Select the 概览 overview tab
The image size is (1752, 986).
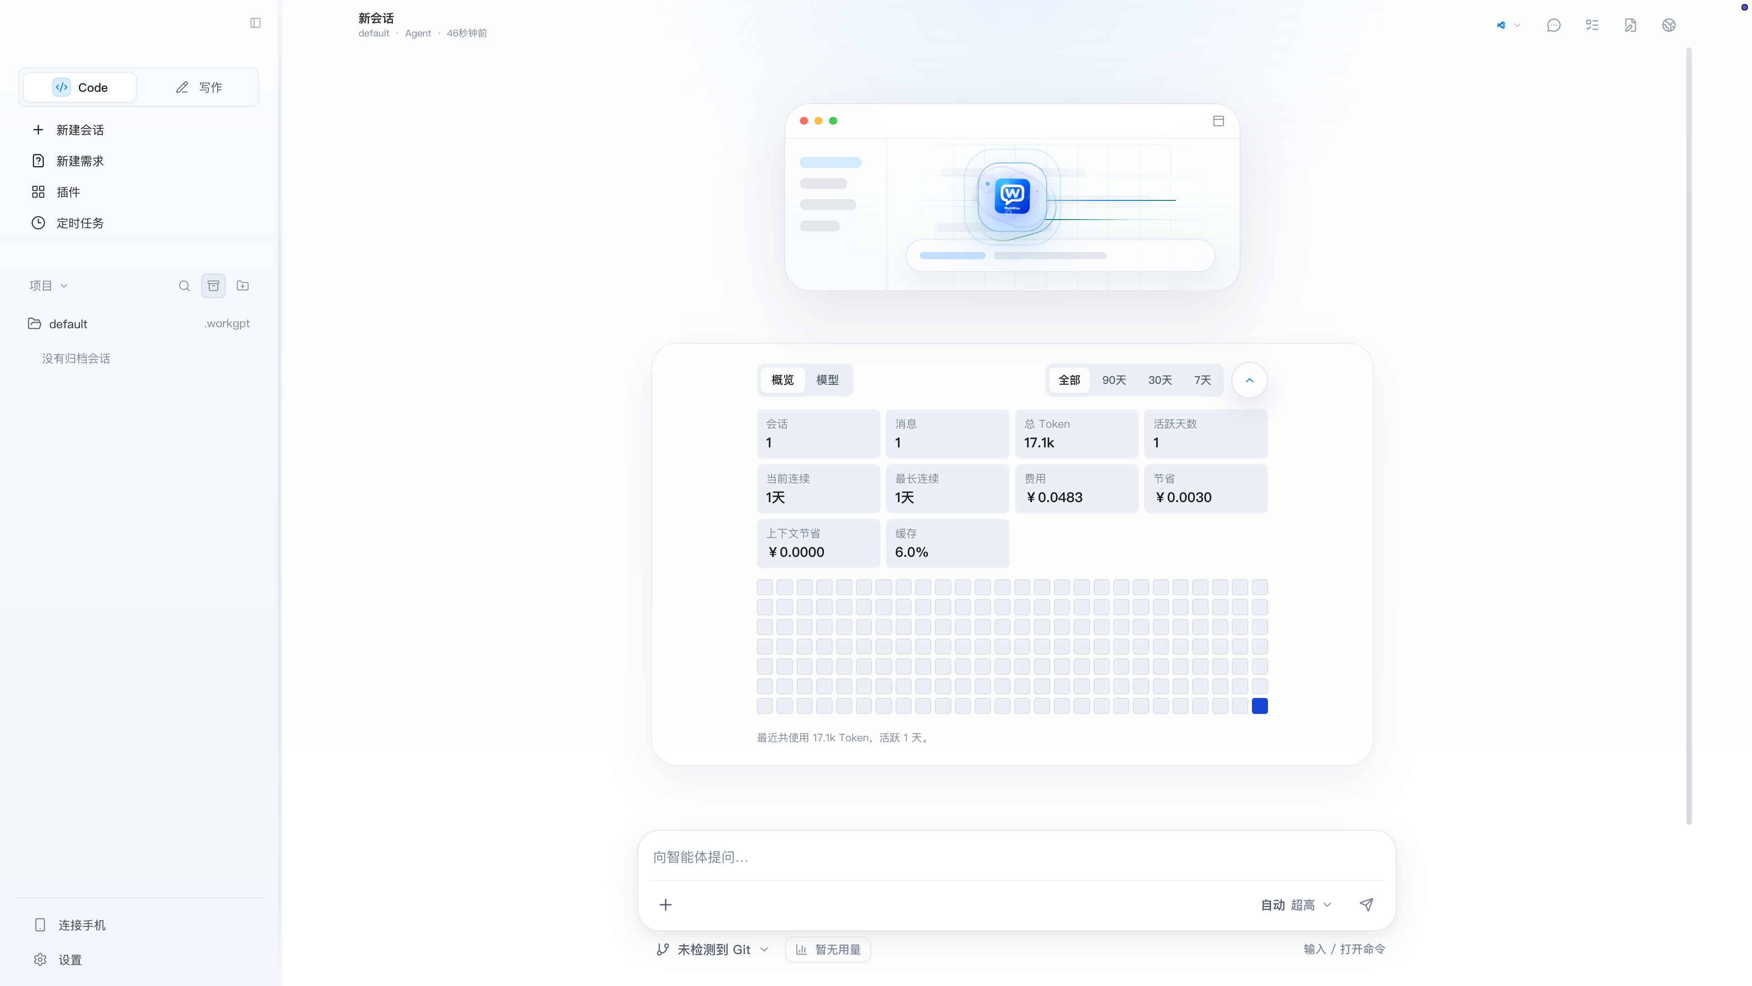tap(783, 380)
